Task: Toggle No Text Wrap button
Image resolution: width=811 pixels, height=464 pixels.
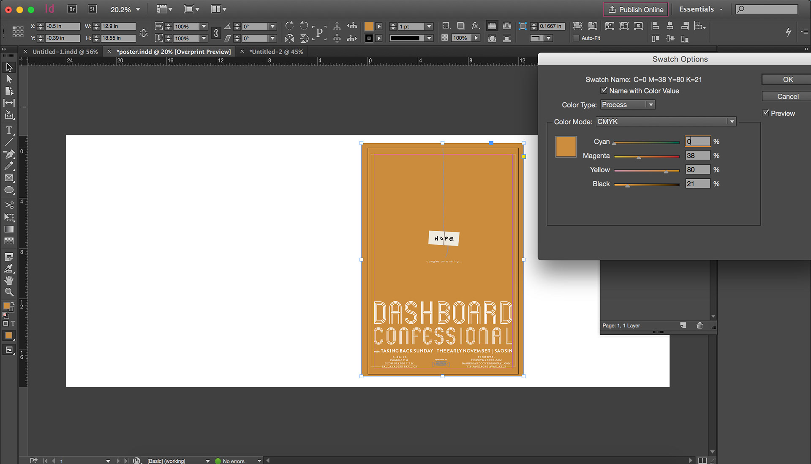Action: click(492, 26)
